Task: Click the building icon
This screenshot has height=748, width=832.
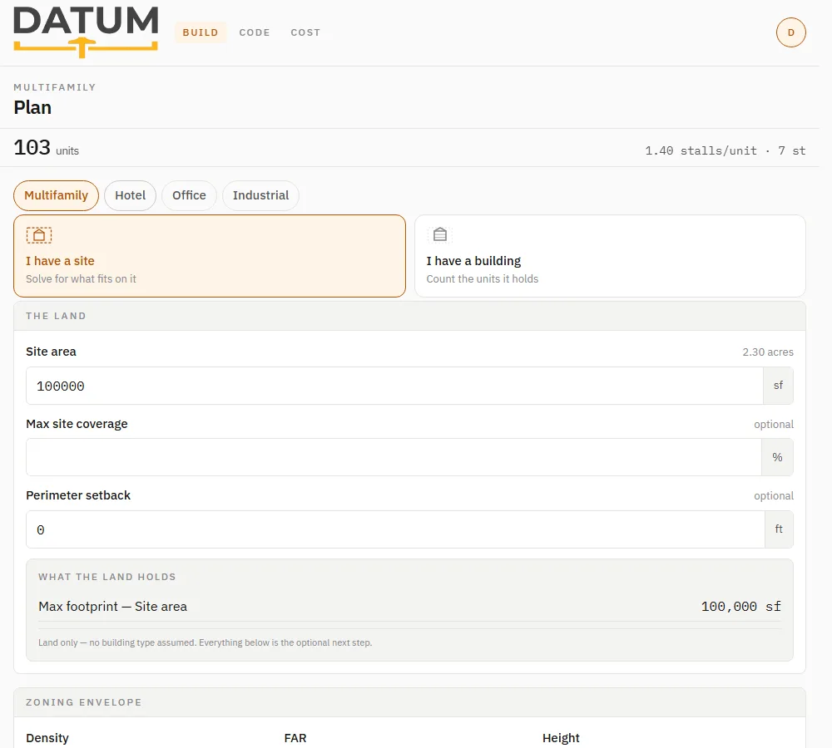Action: [x=440, y=234]
